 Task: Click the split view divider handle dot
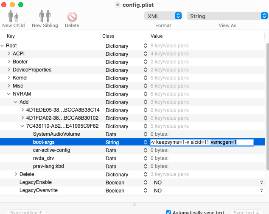[134, 205]
